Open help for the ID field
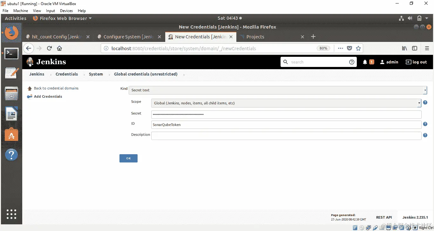Viewport: 434px width, 231px height. pyautogui.click(x=425, y=124)
